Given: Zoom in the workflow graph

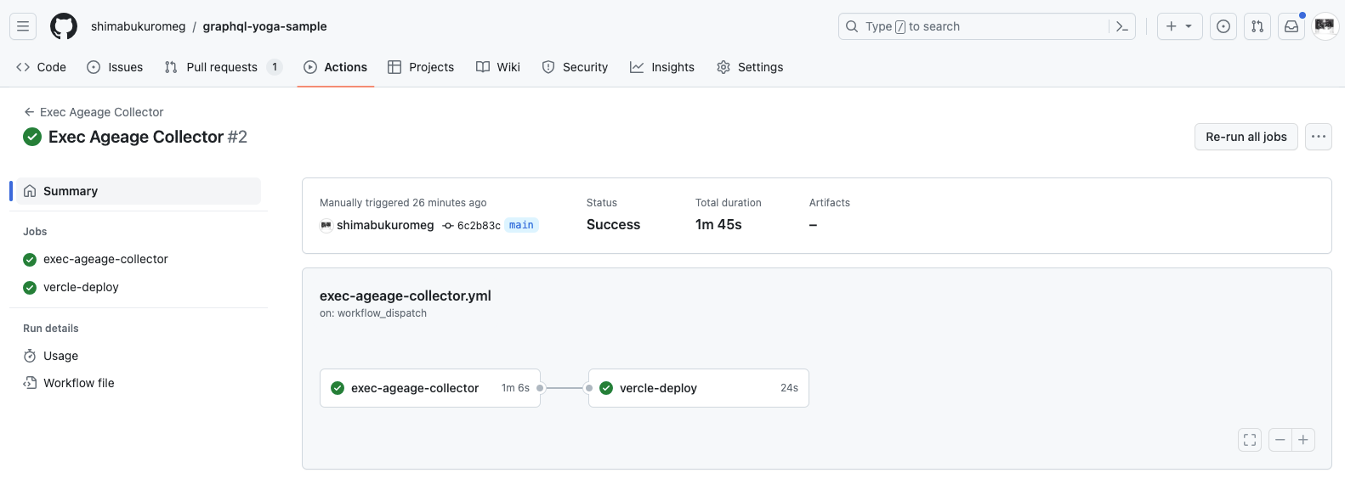Looking at the screenshot, I should pyautogui.click(x=1303, y=440).
